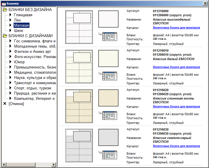
Task: Select Промышленность, бизнес category
Action: (x=35, y=67)
